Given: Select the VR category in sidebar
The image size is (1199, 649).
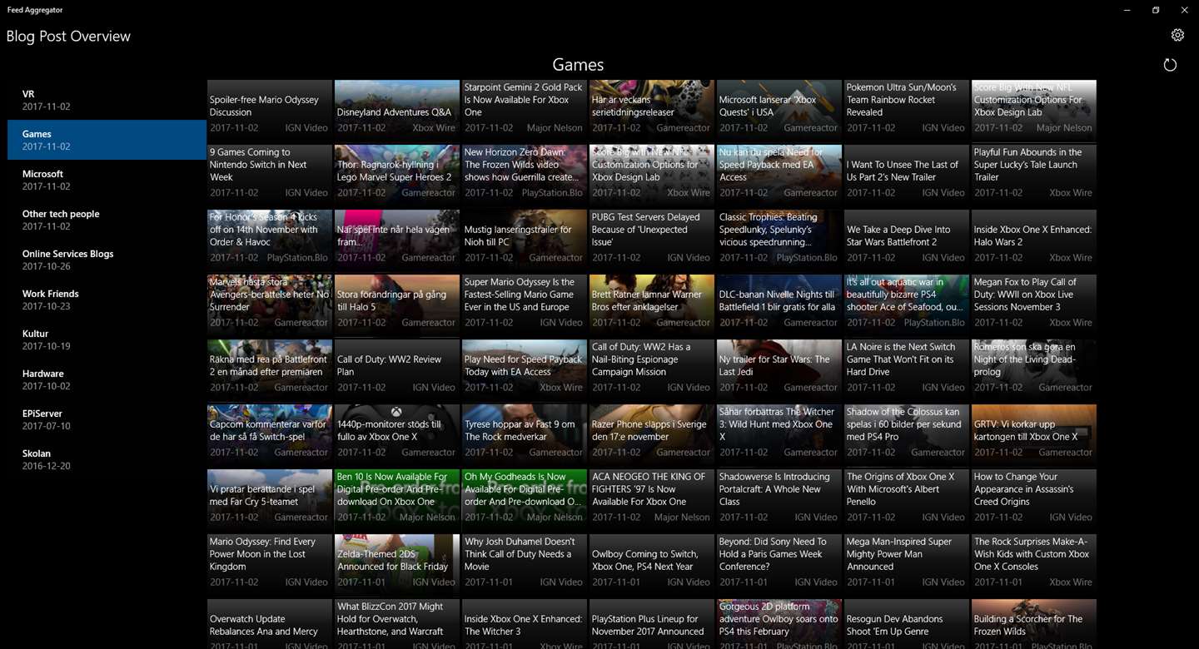Looking at the screenshot, I should pos(107,100).
